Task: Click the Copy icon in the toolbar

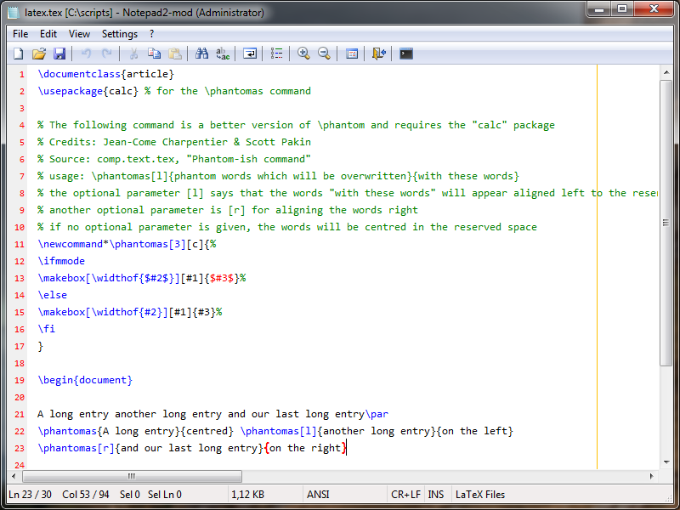Action: (154, 54)
